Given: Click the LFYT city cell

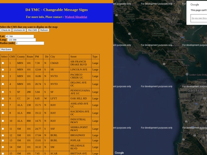Looking at the screenshot, I should click(59, 99).
